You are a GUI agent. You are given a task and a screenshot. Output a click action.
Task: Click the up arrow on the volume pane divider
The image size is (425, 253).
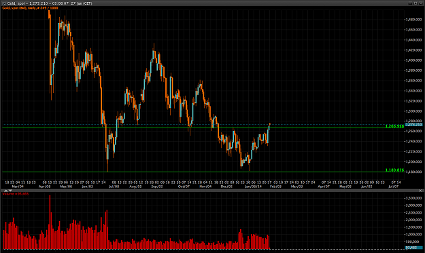tap(5, 191)
